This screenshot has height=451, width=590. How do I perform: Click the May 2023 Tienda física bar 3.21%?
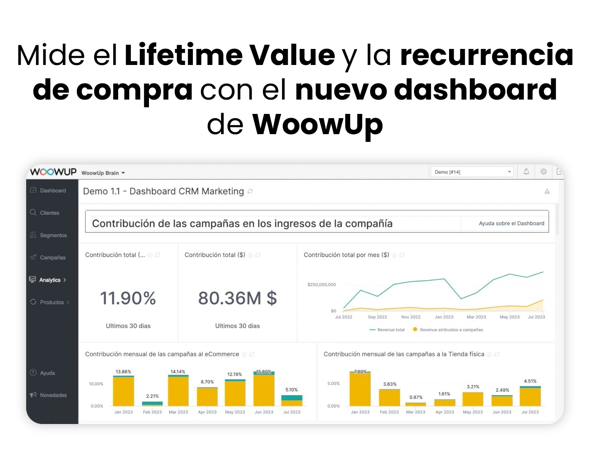[x=473, y=399]
